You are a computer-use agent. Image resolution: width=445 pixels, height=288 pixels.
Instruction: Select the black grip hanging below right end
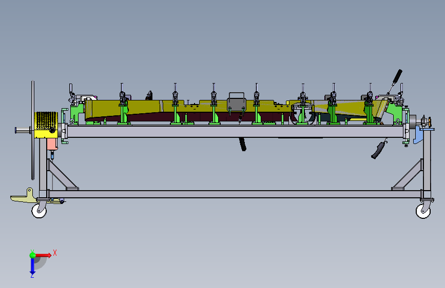(378, 150)
